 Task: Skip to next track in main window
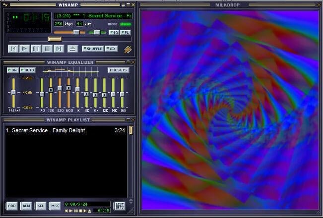pos(59,49)
